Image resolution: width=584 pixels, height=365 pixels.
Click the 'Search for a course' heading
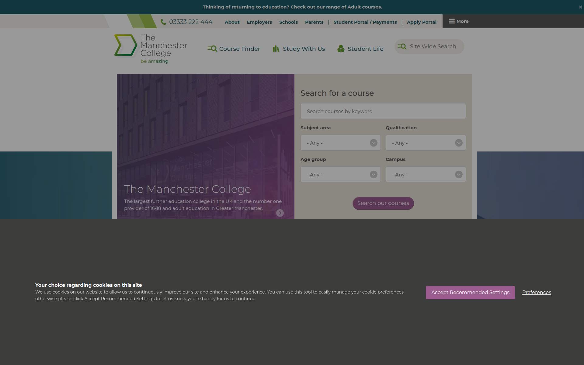pyautogui.click(x=337, y=93)
